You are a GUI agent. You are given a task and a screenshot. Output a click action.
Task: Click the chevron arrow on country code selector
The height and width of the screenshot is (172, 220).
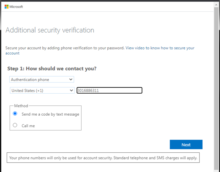pyautogui.click(x=71, y=91)
